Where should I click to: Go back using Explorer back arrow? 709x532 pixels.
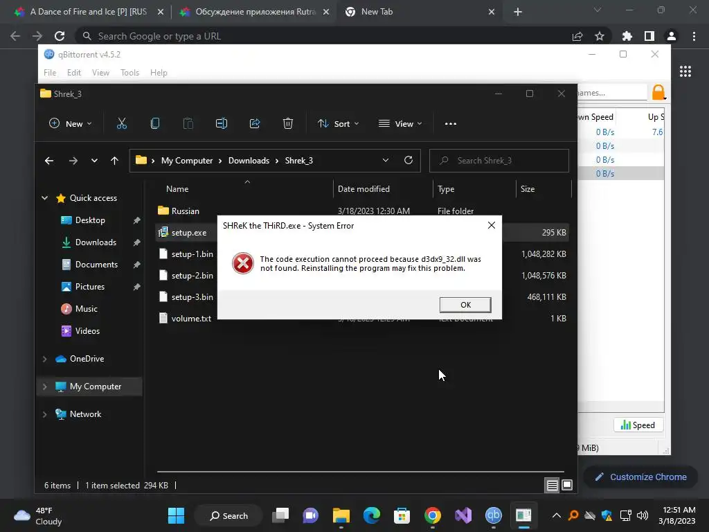click(49, 161)
